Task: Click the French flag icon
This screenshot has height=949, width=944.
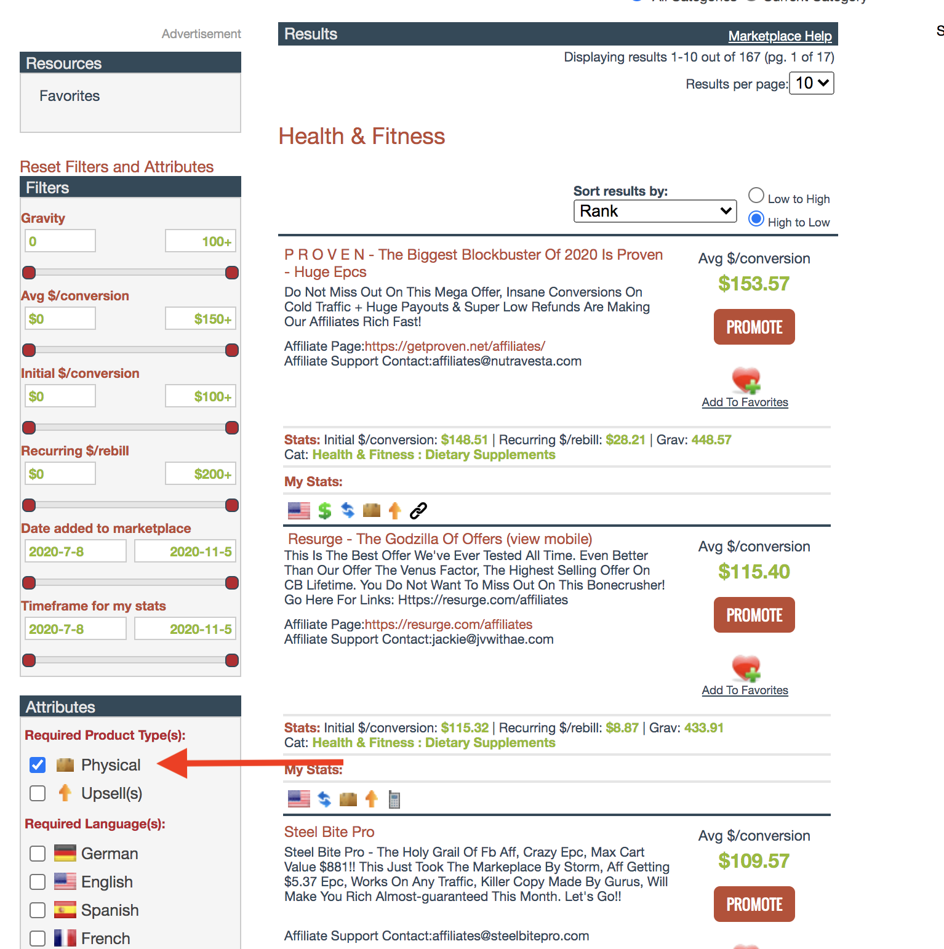Action: [x=65, y=938]
